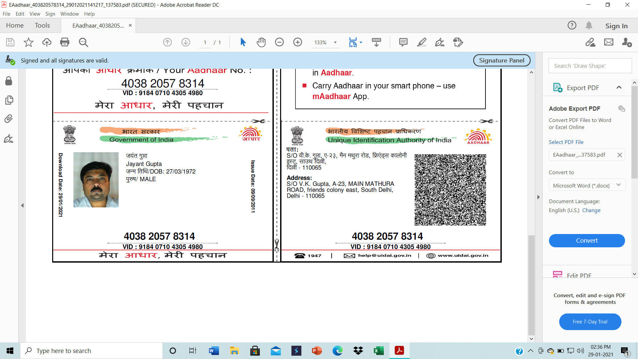
Task: Click the taskbar search box
Action: click(91, 351)
